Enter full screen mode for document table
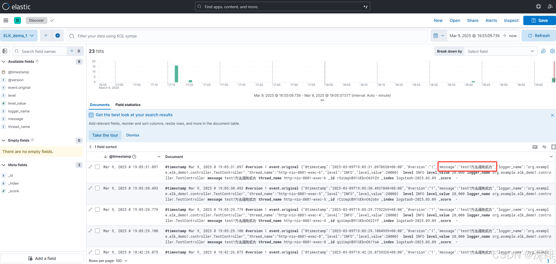 coord(553,147)
